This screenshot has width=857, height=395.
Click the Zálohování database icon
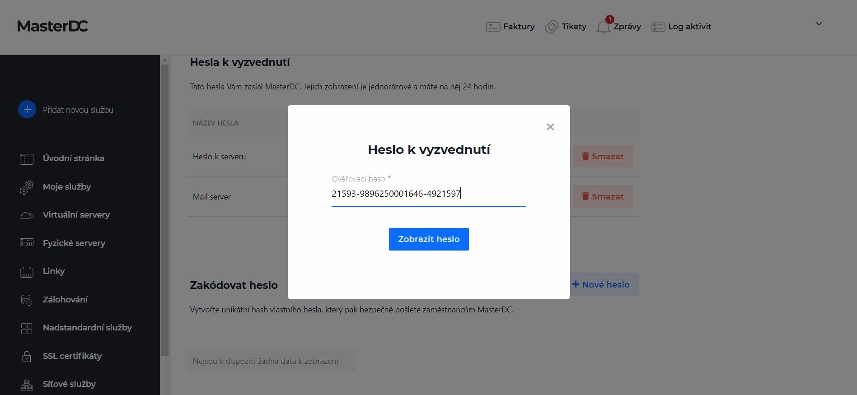(x=27, y=300)
